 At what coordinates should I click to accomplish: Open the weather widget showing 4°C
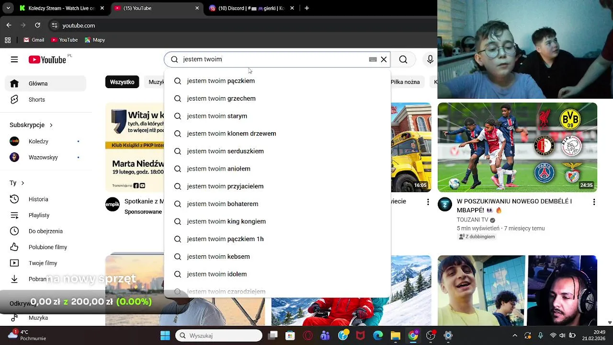point(27,335)
